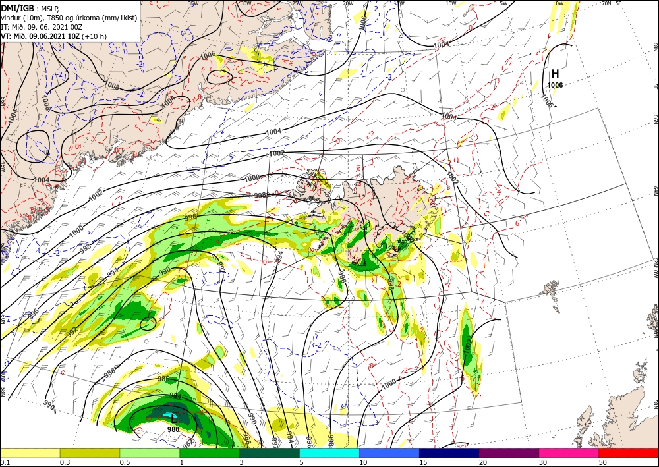Select the light green 0.5–1 legend swatch

click(x=150, y=453)
